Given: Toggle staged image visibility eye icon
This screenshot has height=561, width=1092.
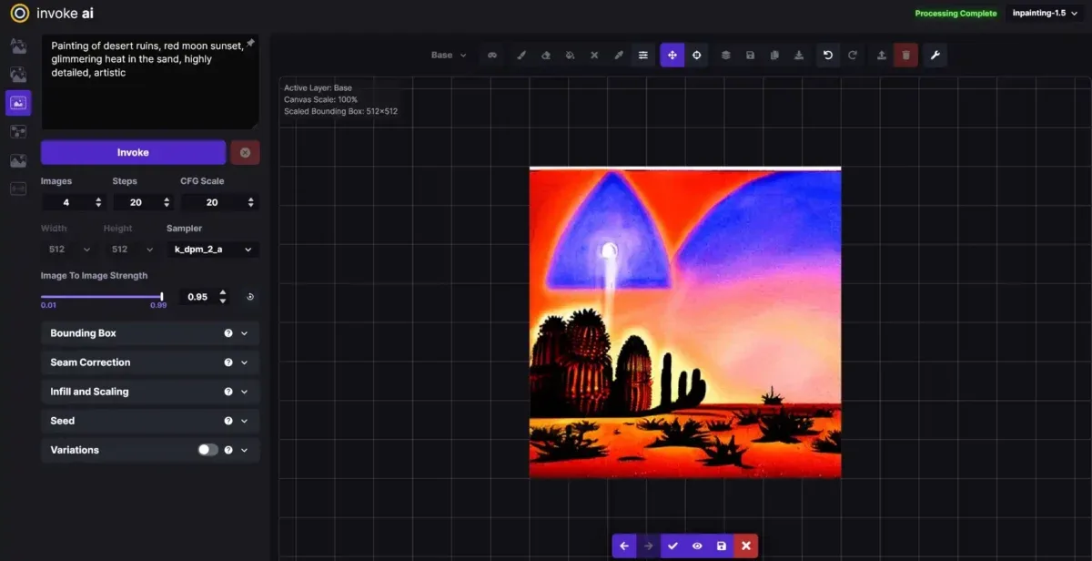Looking at the screenshot, I should pyautogui.click(x=697, y=546).
